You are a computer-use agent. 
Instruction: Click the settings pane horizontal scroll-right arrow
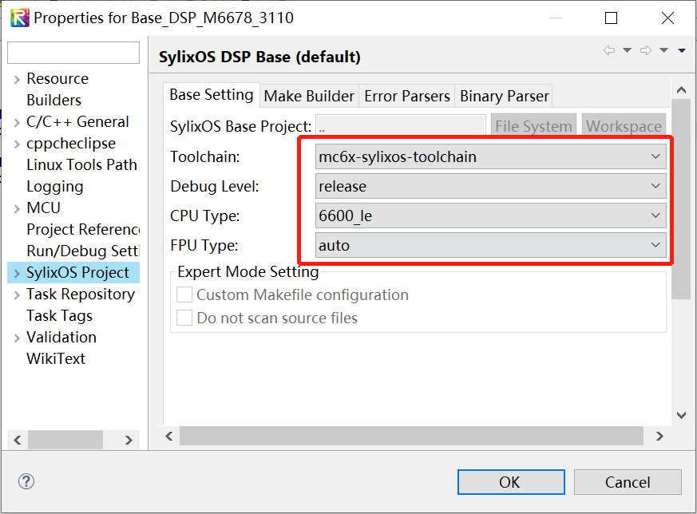659,436
